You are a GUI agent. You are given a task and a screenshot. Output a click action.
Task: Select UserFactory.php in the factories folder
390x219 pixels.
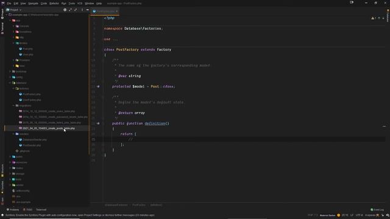point(32,100)
